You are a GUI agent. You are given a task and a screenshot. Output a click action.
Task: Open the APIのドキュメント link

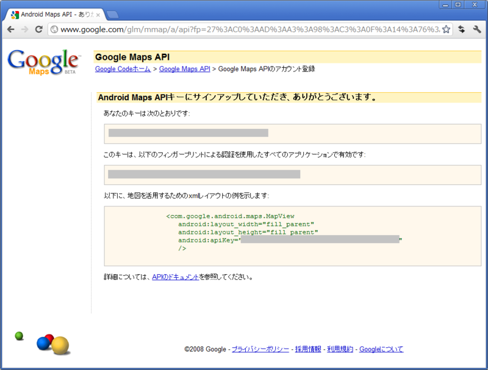coord(175,277)
